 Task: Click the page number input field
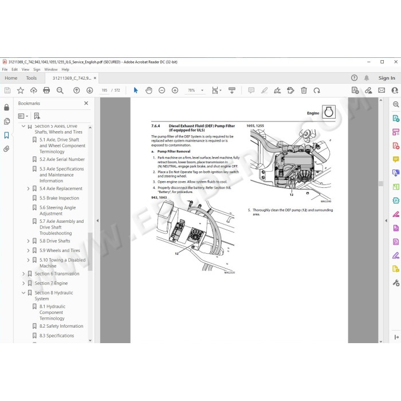[104, 91]
